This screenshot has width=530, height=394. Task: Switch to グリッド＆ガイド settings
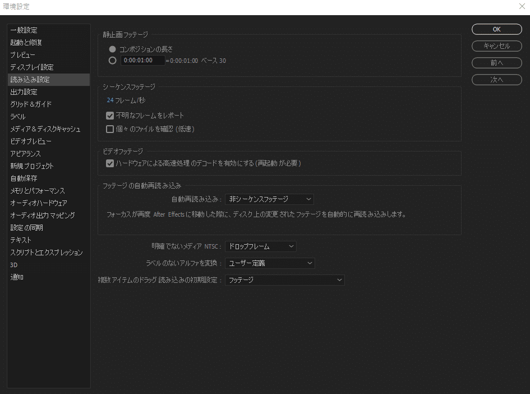pos(49,104)
